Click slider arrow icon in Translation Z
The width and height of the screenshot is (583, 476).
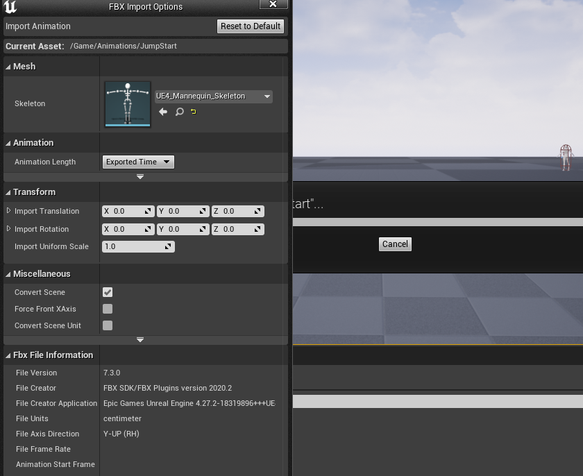(x=257, y=211)
